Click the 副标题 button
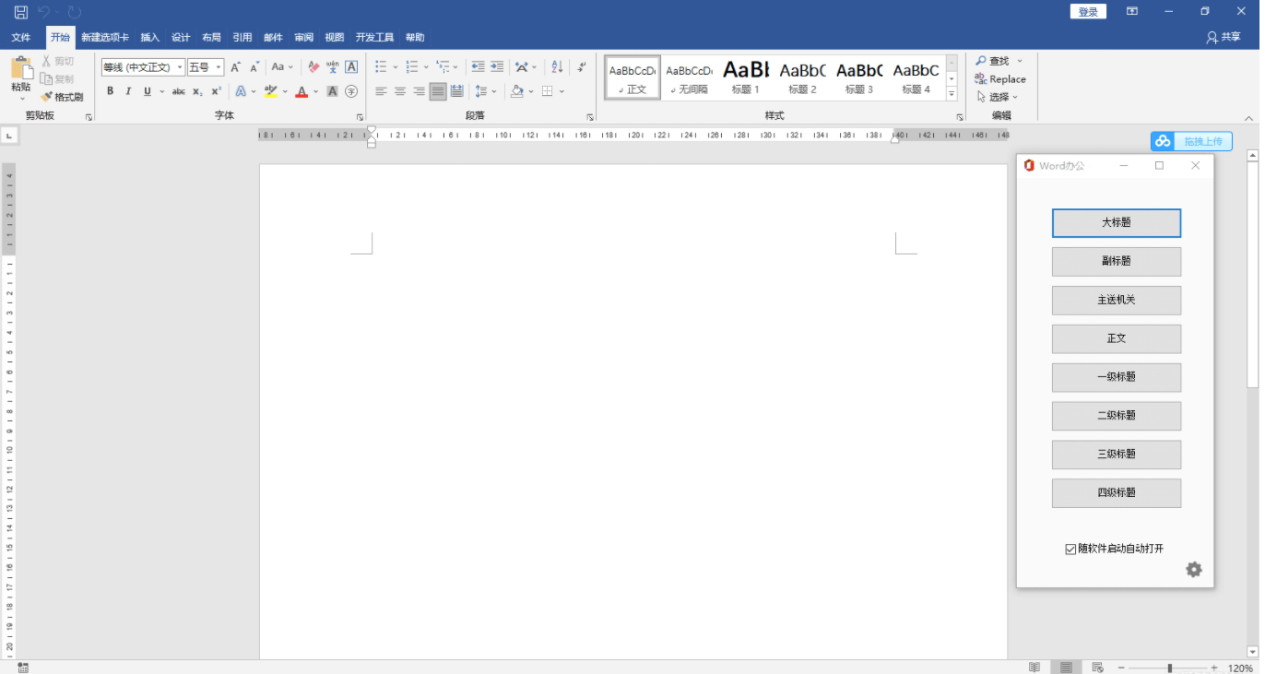The height and width of the screenshot is (674, 1265). point(1117,261)
